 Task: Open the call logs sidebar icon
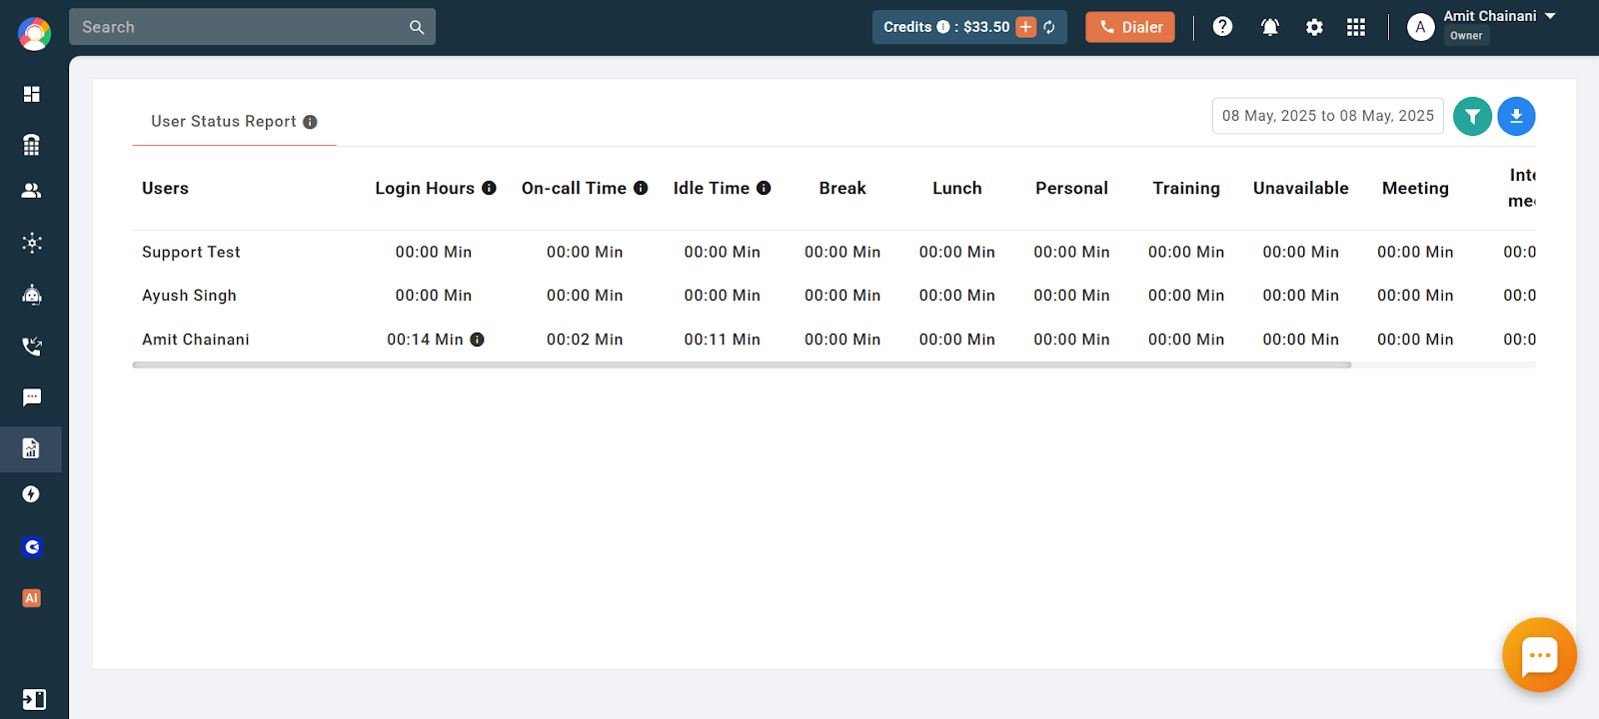click(x=31, y=347)
